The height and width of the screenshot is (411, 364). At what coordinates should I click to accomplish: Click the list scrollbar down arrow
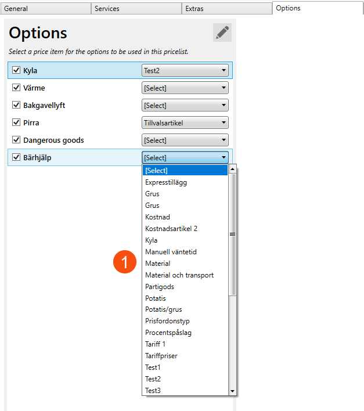[x=233, y=391]
